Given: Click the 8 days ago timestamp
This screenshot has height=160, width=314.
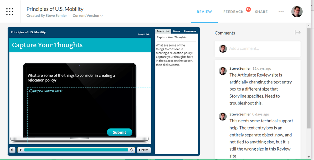Looking at the screenshot, I should (x=261, y=115).
